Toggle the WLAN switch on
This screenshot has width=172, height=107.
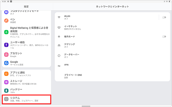pyautogui.click(x=164, y=17)
